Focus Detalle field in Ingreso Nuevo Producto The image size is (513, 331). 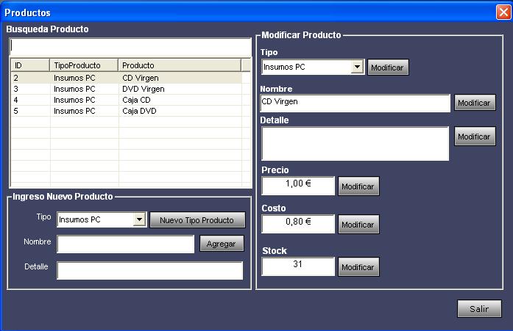(150, 270)
